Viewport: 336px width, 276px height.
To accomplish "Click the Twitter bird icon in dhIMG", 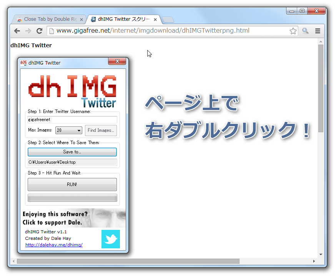I will (x=111, y=239).
